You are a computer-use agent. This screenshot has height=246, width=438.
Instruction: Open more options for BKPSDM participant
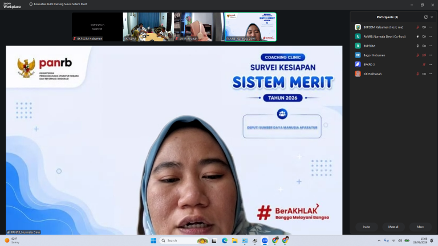(x=431, y=46)
